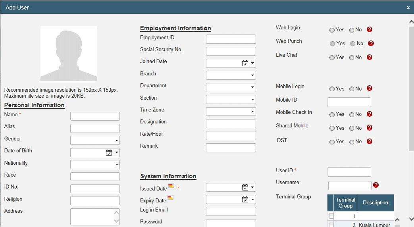
Task: Click the user profile photo placeholder
Action: tap(69, 54)
